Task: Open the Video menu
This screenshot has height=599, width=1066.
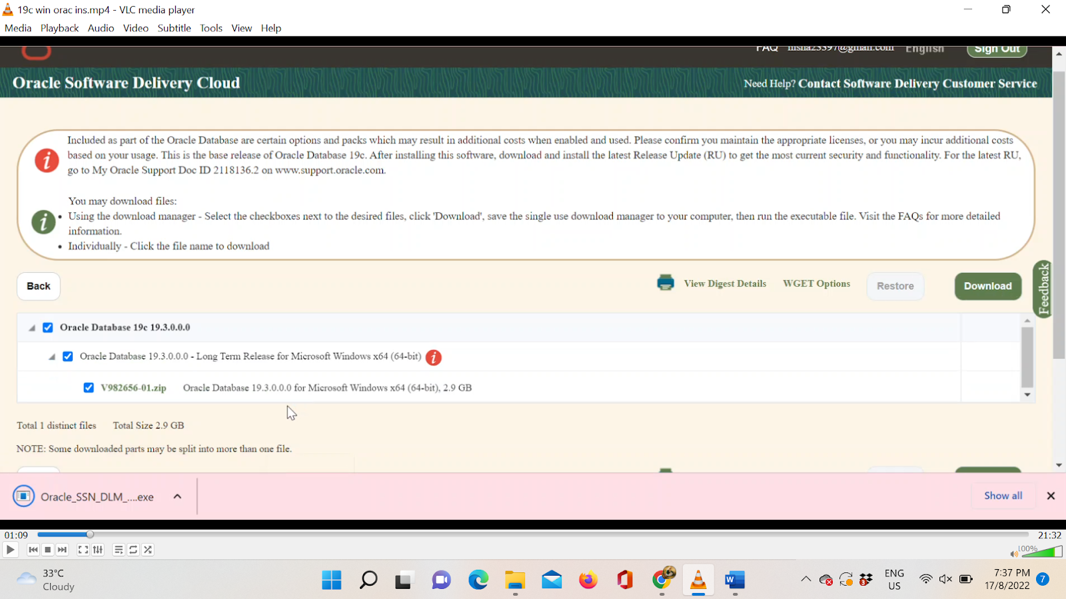Action: click(x=135, y=28)
